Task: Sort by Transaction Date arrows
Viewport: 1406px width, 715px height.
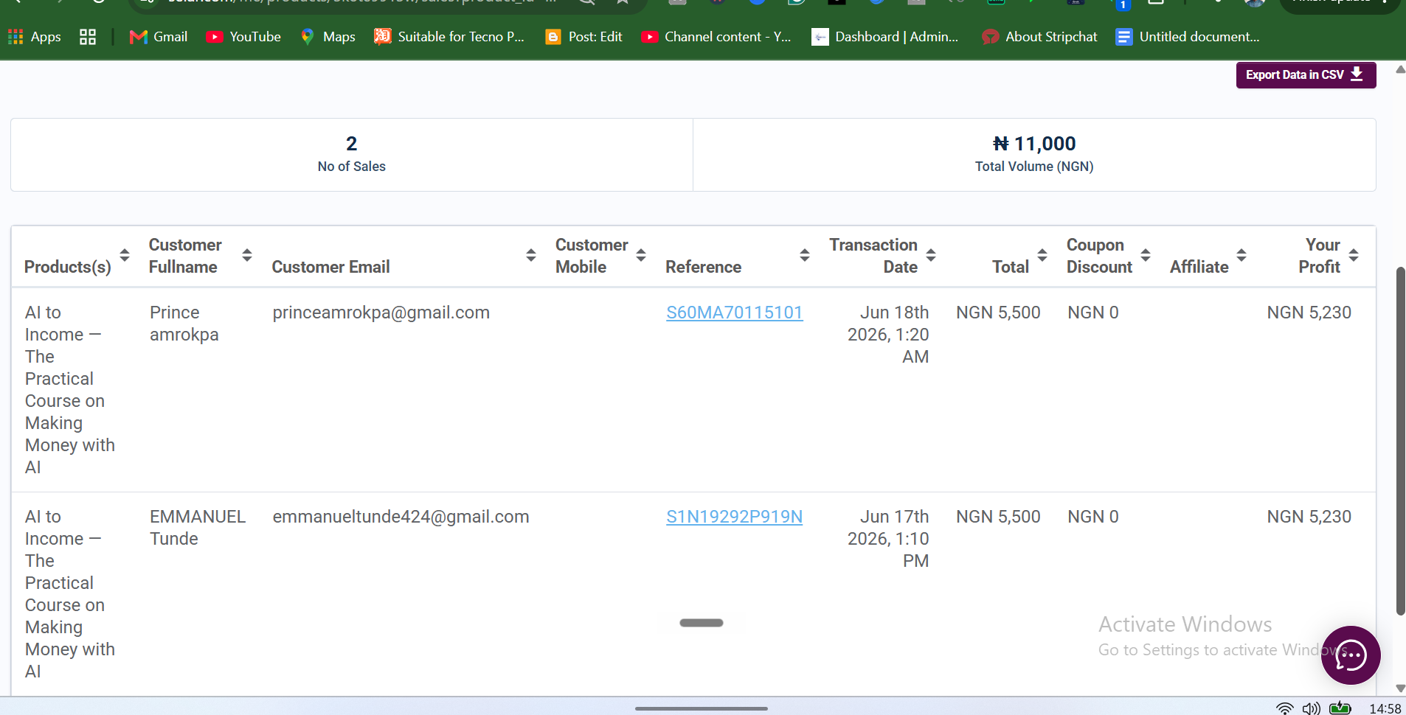Action: (931, 255)
